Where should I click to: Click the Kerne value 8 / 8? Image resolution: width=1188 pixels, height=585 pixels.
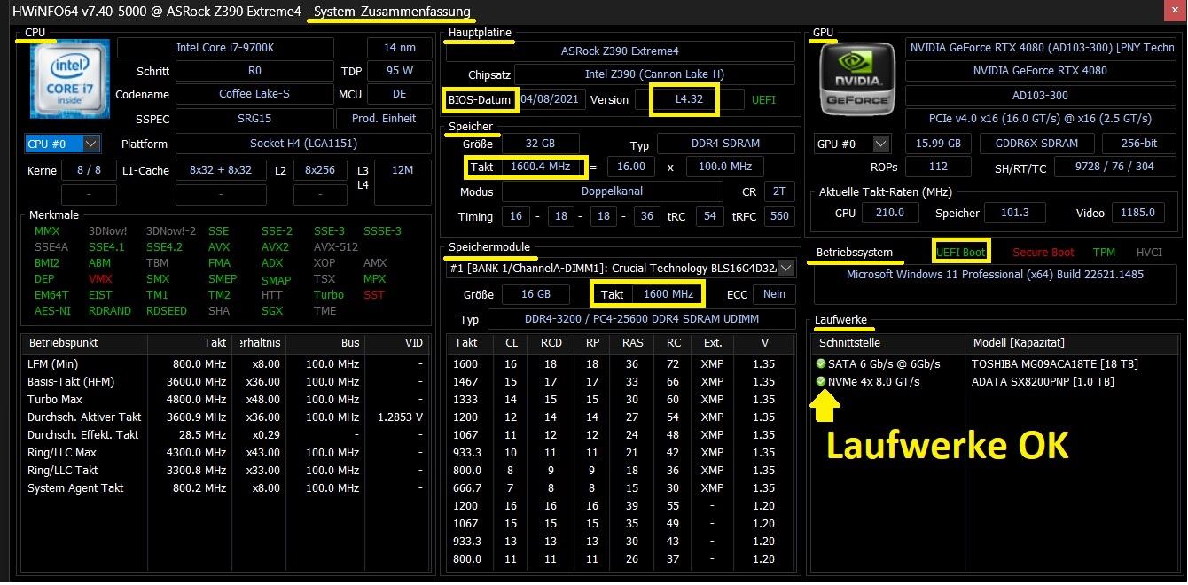tap(89, 170)
